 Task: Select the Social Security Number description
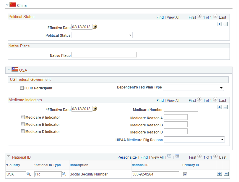pos(89,174)
